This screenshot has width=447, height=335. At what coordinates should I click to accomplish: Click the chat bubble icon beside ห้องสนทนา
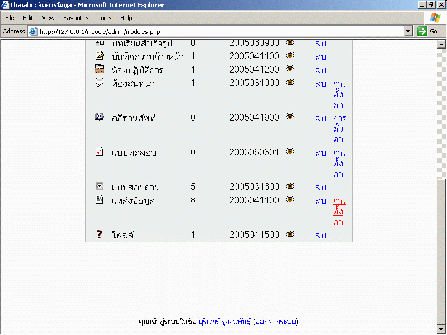tap(99, 83)
